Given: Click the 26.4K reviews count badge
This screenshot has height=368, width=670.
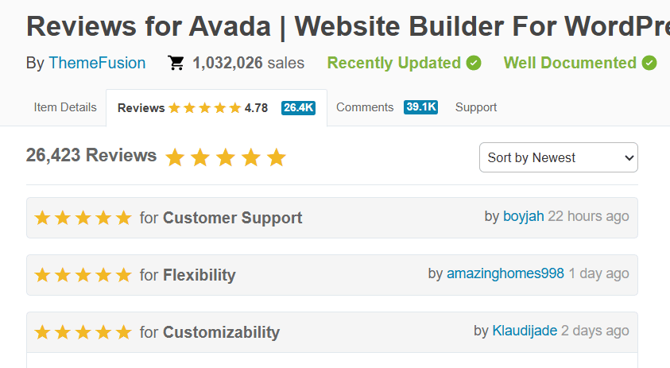Looking at the screenshot, I should point(298,108).
